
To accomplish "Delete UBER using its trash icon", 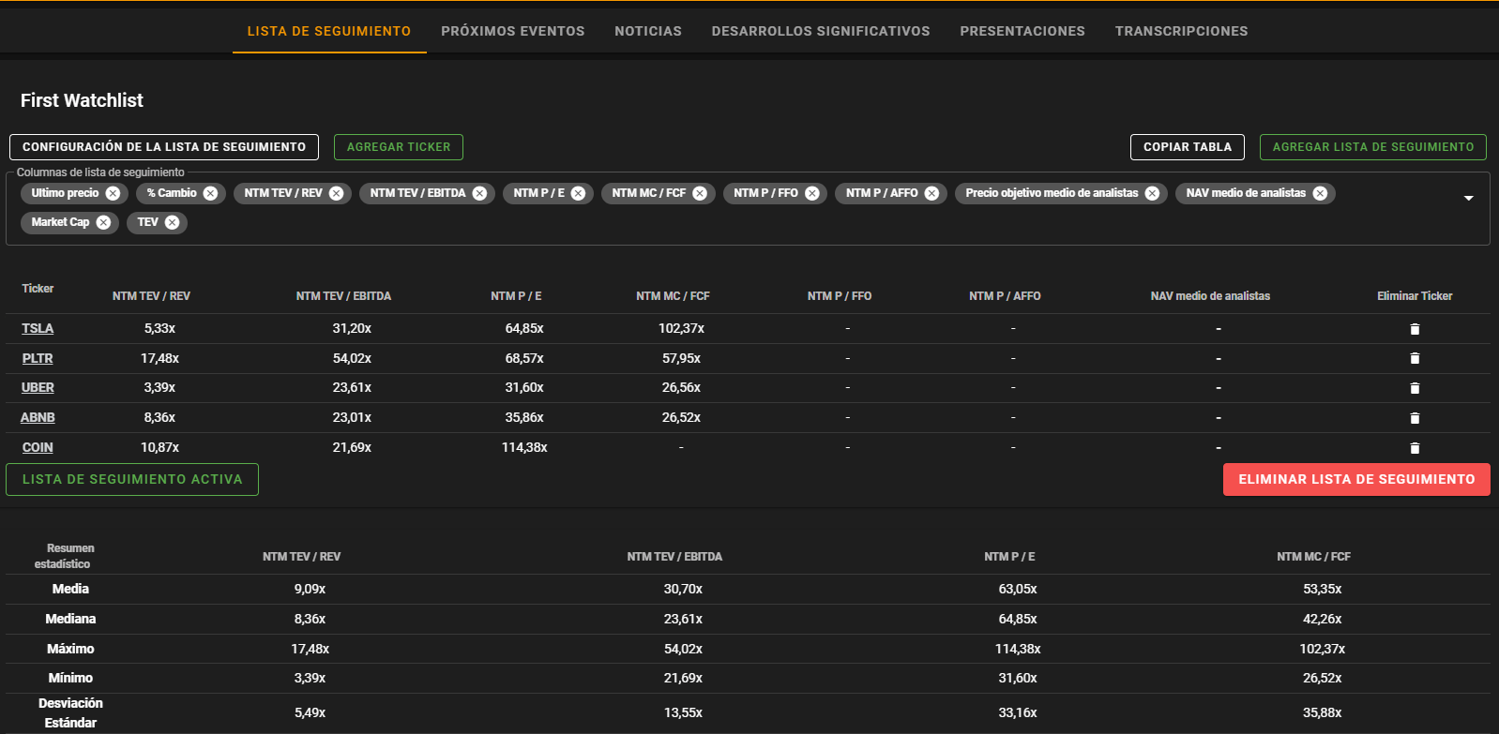I will (1415, 388).
